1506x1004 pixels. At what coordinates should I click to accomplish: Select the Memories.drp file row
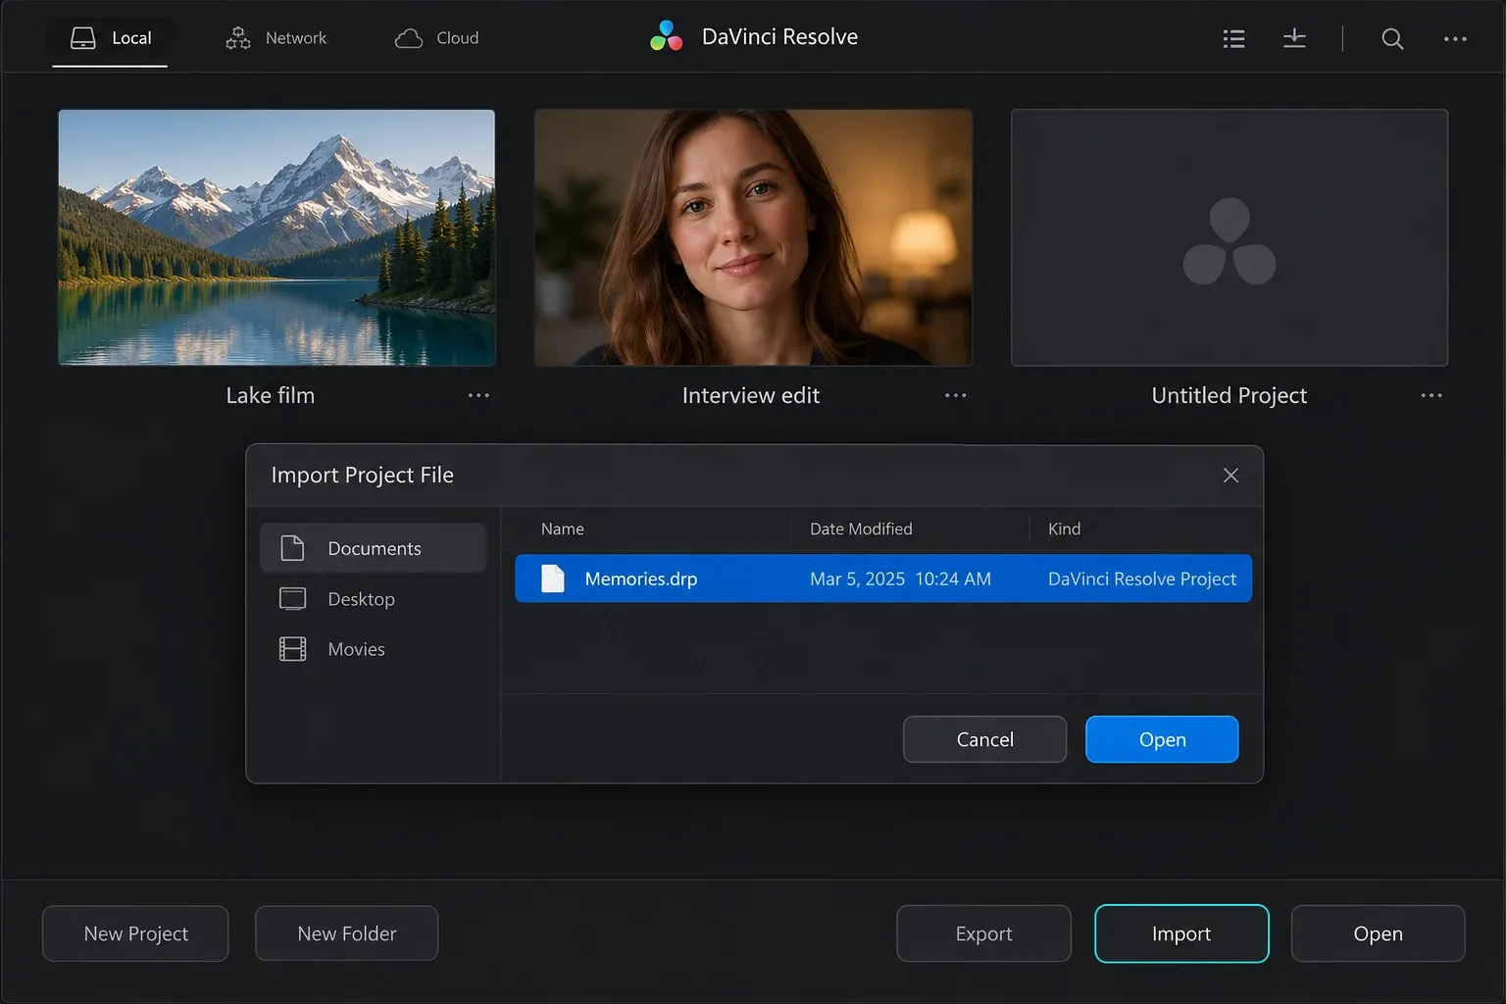[883, 578]
